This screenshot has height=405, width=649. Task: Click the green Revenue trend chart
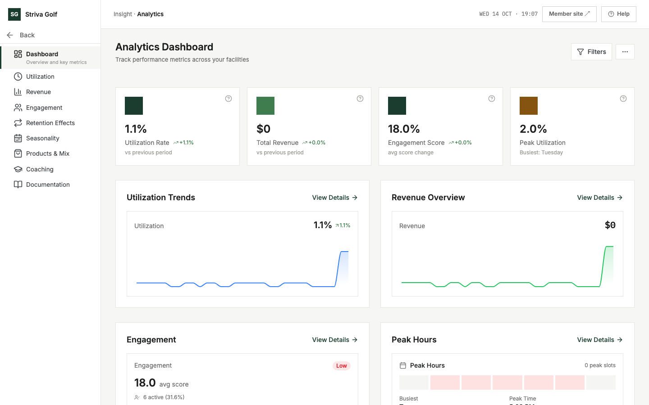[x=507, y=266]
